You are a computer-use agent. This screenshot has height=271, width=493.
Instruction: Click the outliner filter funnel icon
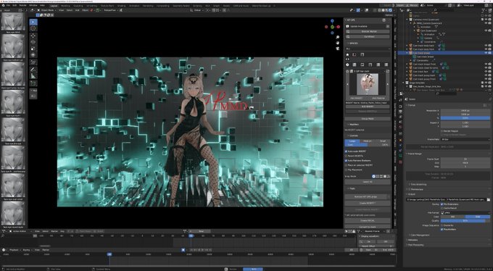pos(483,10)
